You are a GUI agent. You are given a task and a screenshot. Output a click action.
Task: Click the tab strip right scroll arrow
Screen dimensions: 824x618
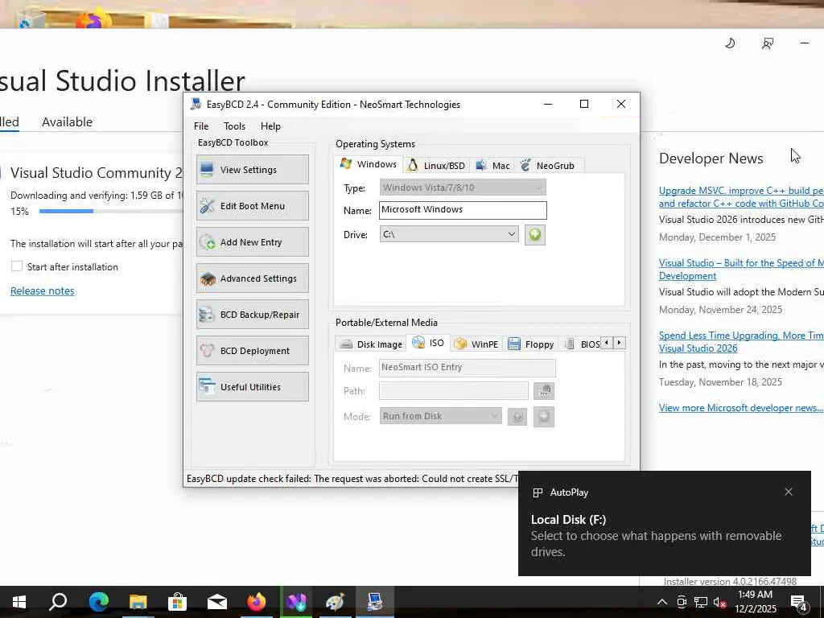[x=620, y=343]
